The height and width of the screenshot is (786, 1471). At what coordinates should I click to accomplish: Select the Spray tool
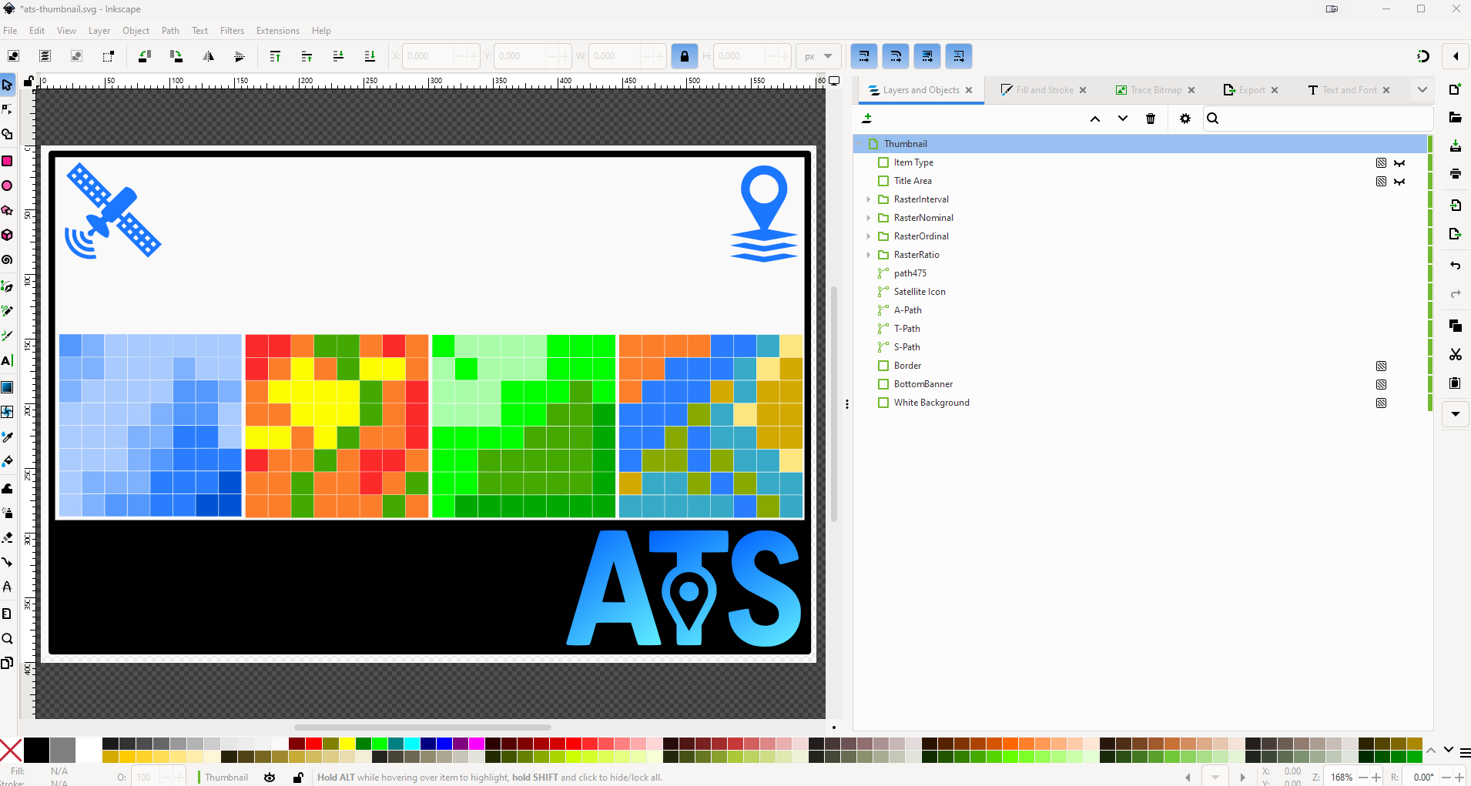point(8,513)
